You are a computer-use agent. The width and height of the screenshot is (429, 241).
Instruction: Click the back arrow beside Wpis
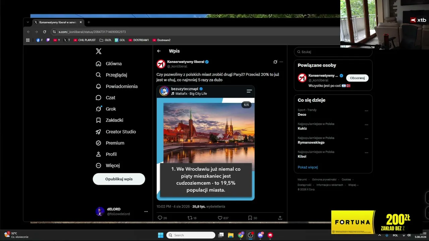coord(159,51)
